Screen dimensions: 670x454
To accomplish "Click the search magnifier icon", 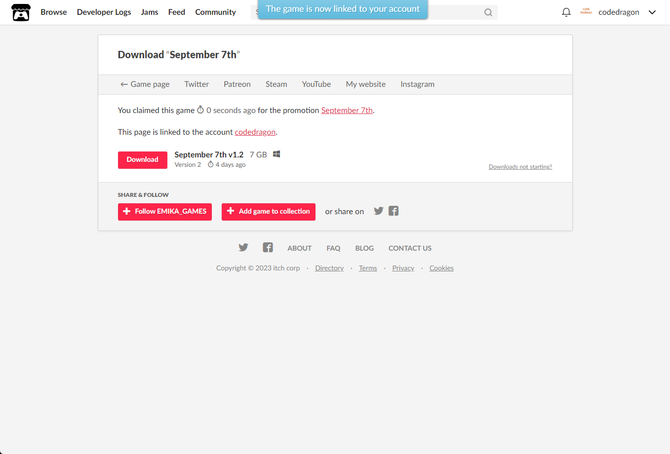I will click(488, 12).
